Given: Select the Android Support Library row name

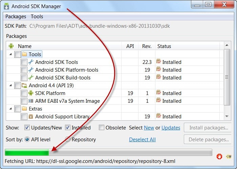Looking at the screenshot, I should pos(62,117).
